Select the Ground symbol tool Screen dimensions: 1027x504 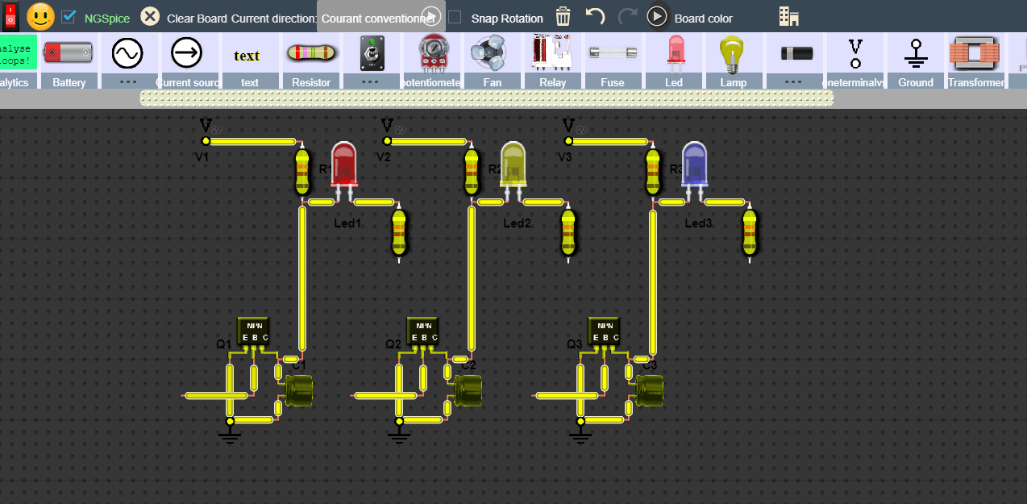pos(915,53)
